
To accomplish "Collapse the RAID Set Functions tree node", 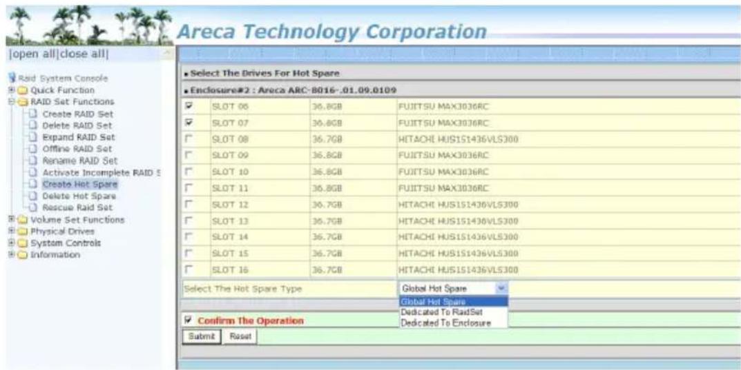I will 11,102.
